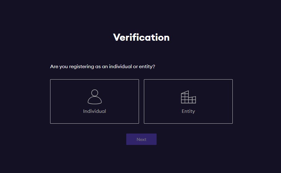Click the person silhouette icon
Screen dimensions: 281x173
point(95,97)
